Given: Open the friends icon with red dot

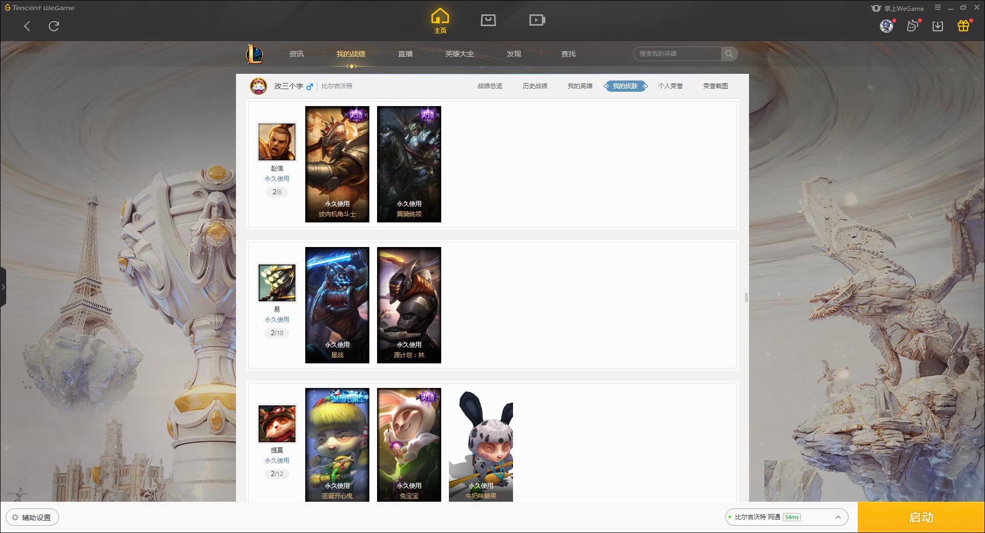Looking at the screenshot, I should 912,26.
